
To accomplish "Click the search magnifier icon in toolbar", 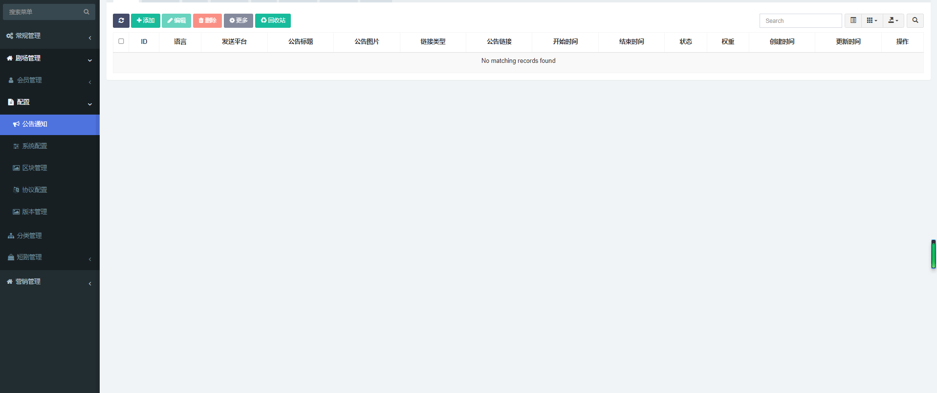I will (915, 20).
